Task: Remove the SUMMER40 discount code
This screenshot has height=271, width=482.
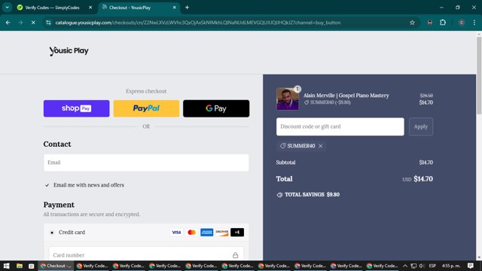Action: pos(321,146)
